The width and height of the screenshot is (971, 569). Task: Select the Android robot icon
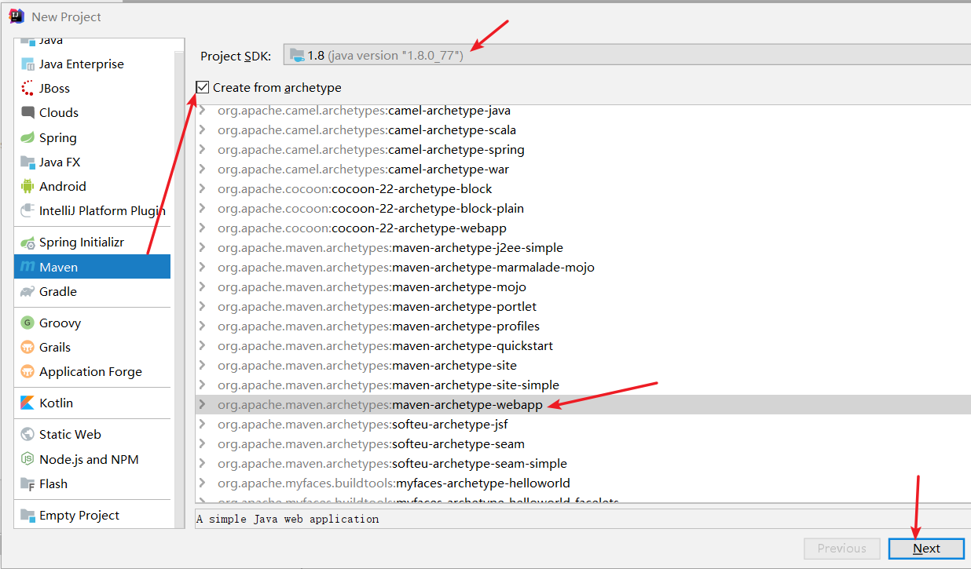(x=27, y=187)
